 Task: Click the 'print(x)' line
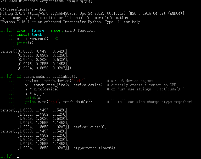(x=25, y=43)
